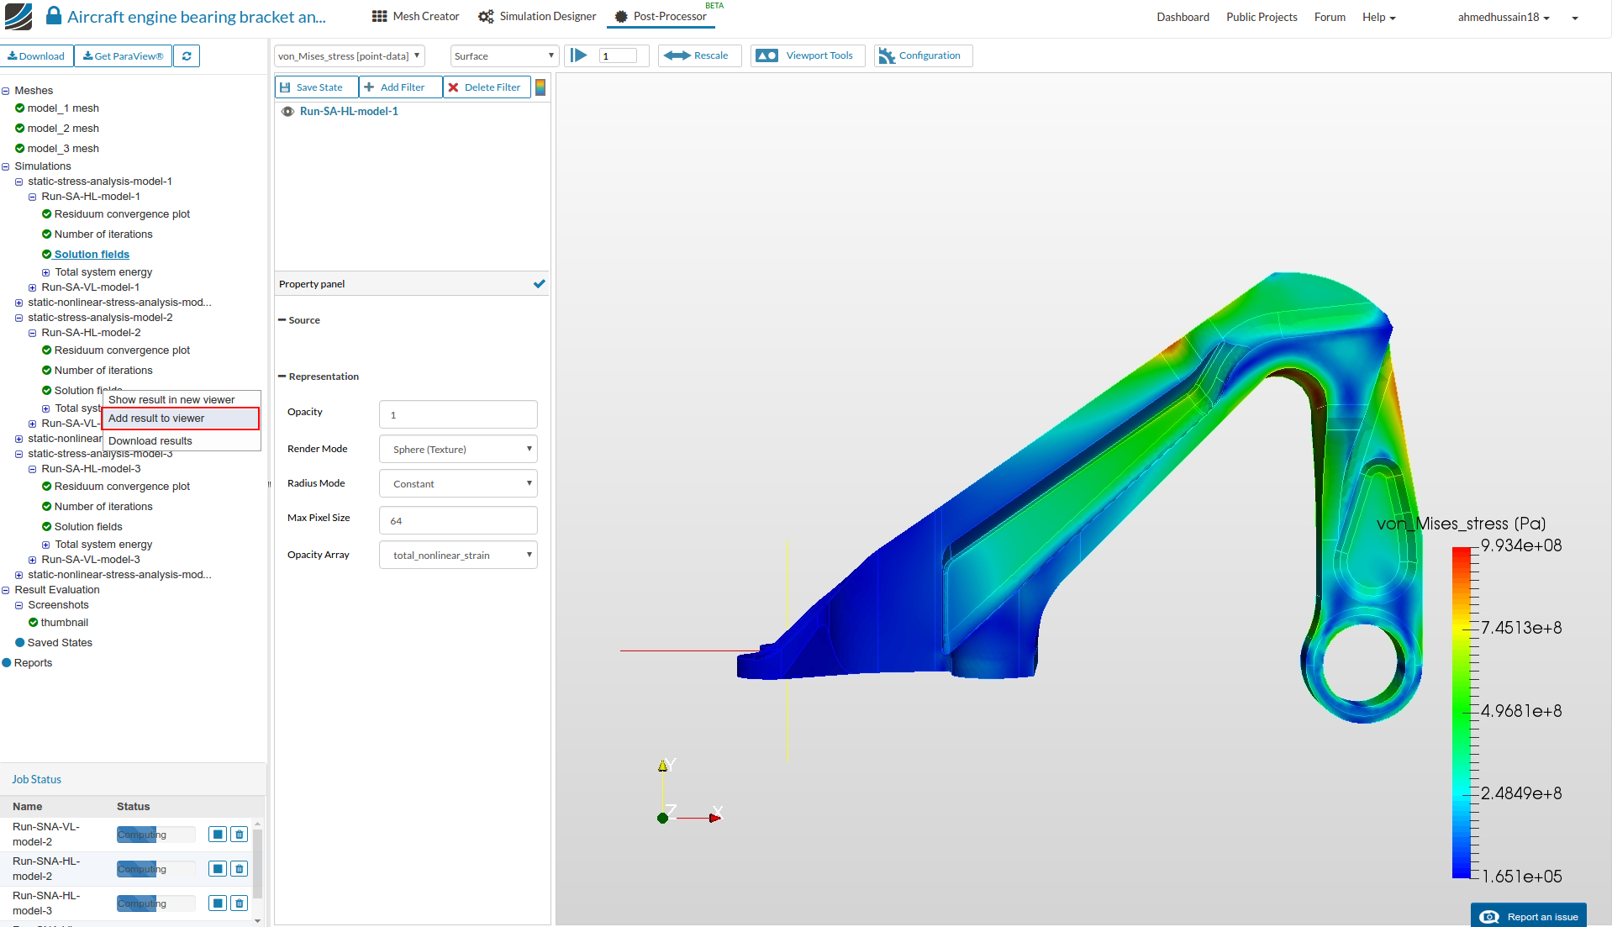1612x927 pixels.
Task: Expand the Run-SA-VL-model-1 tree node
Action: tap(32, 287)
